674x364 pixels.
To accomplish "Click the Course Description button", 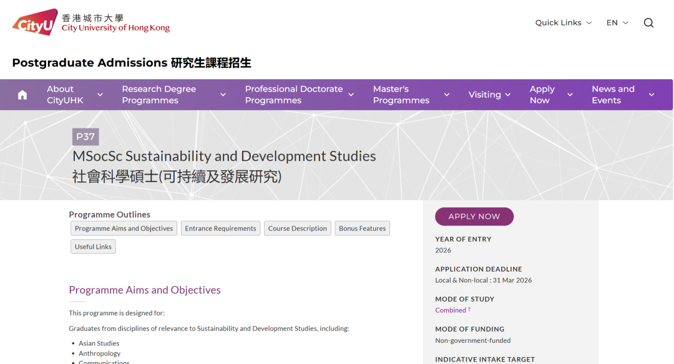I will 298,228.
